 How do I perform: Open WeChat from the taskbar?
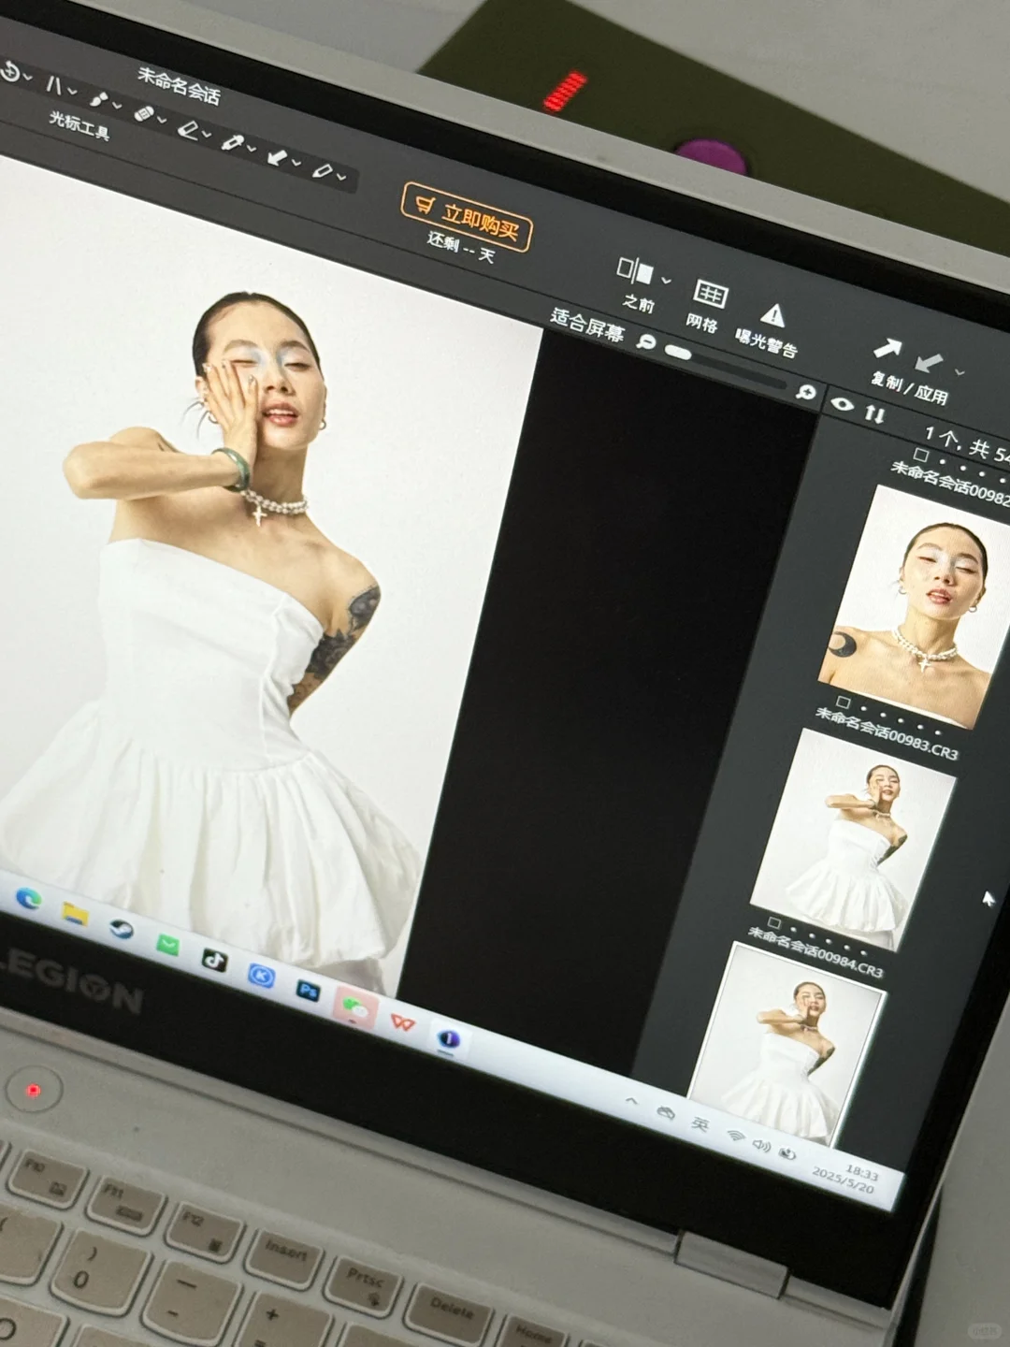point(355,1007)
